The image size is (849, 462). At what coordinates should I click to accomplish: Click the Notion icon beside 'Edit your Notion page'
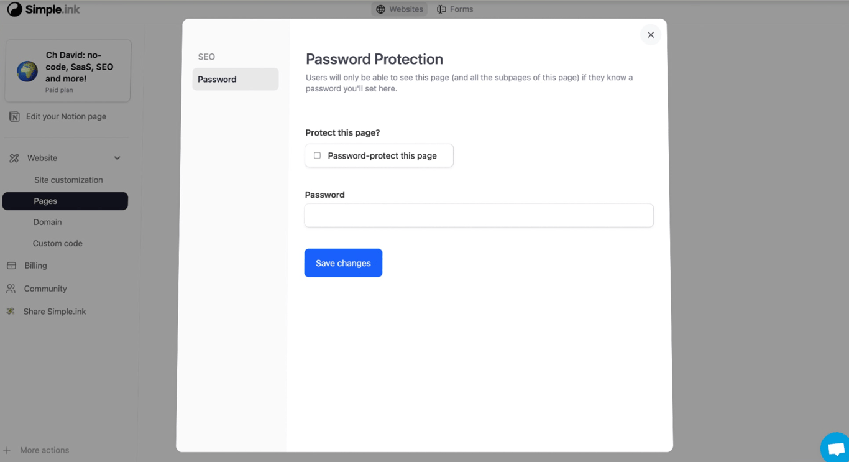click(x=13, y=116)
